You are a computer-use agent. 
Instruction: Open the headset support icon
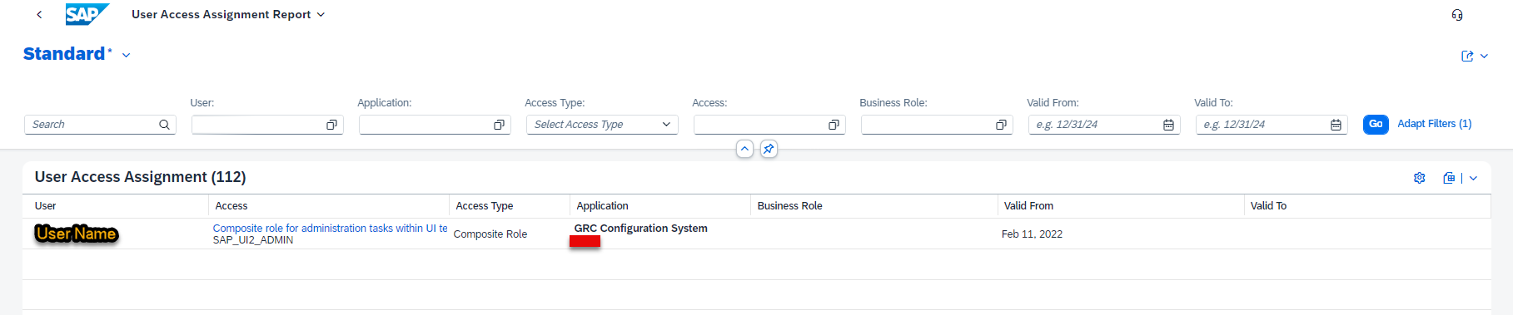(x=1456, y=14)
